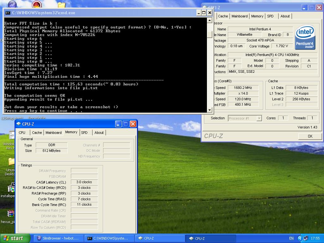
Task: Click CPU-Z memory window title icon
Action: (x=19, y=124)
